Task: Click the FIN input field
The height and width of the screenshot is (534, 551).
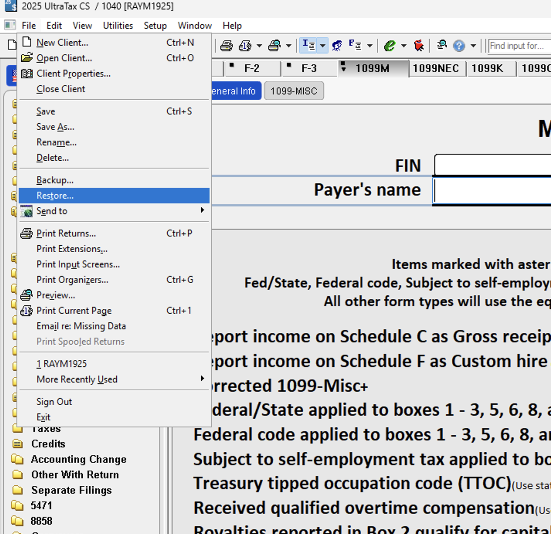Action: (493, 165)
